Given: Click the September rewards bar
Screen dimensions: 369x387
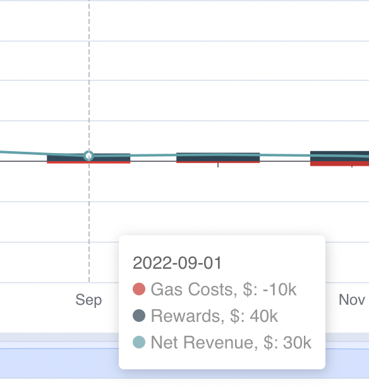Looking at the screenshot, I should pos(88,157).
